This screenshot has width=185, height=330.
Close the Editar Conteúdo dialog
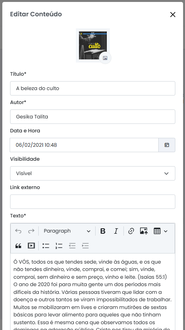(x=173, y=14)
